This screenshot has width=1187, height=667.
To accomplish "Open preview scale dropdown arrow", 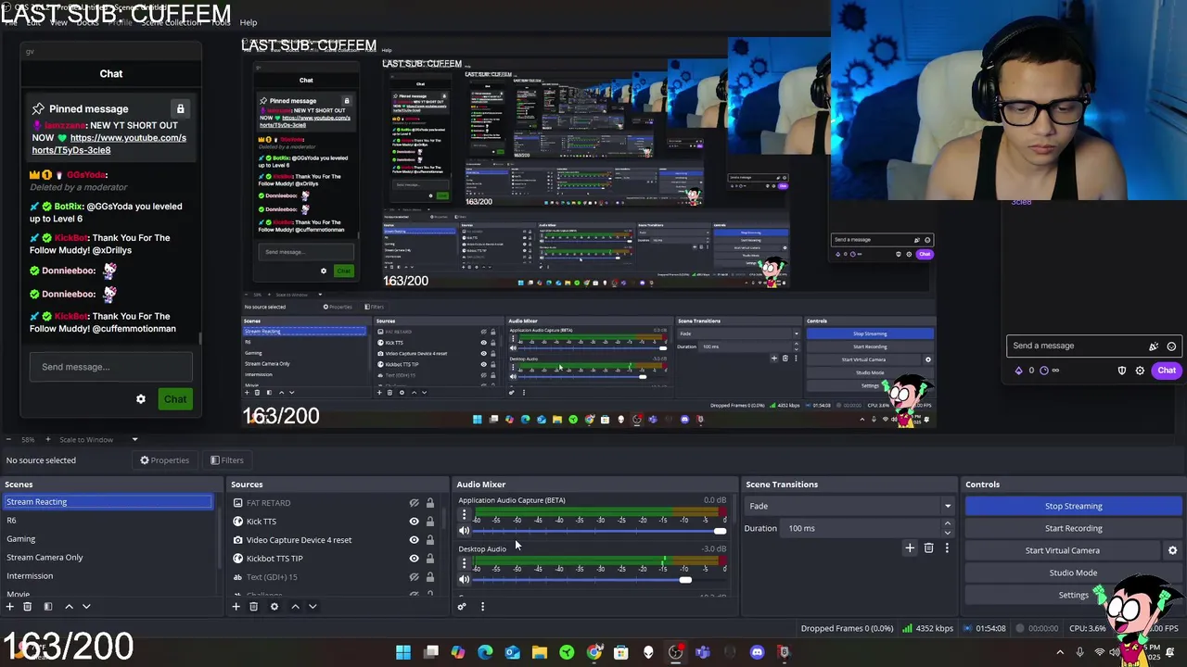I will (134, 440).
